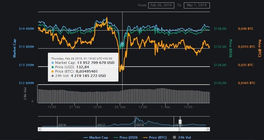Click the Price (USD) vertical axis title
264x140 pixels.
[x=230, y=48]
